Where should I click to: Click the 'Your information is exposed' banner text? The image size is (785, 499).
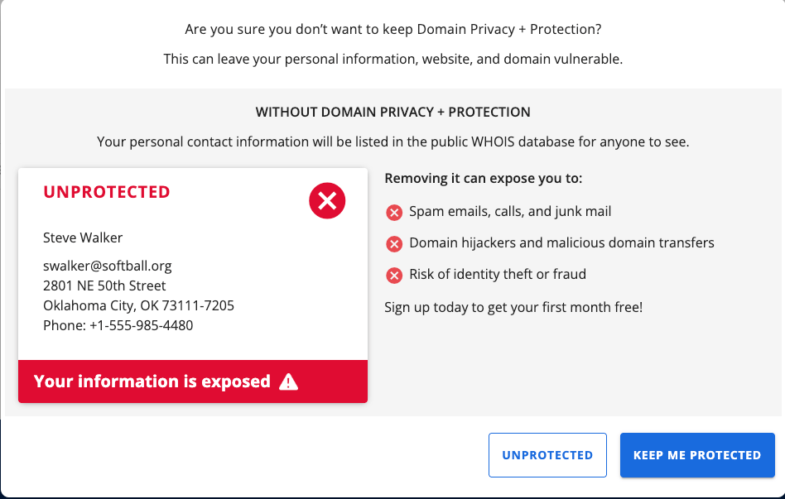point(152,381)
